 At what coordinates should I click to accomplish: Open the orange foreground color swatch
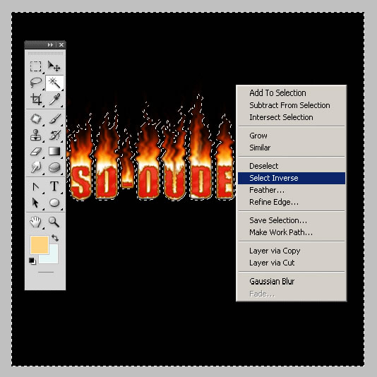[40, 245]
